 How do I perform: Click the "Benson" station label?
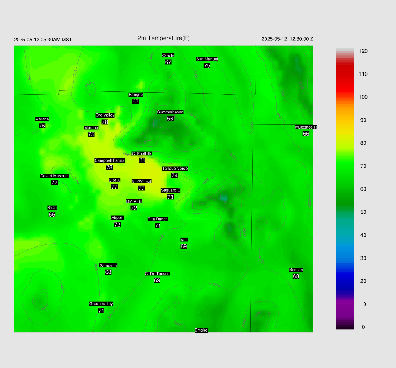click(296, 270)
